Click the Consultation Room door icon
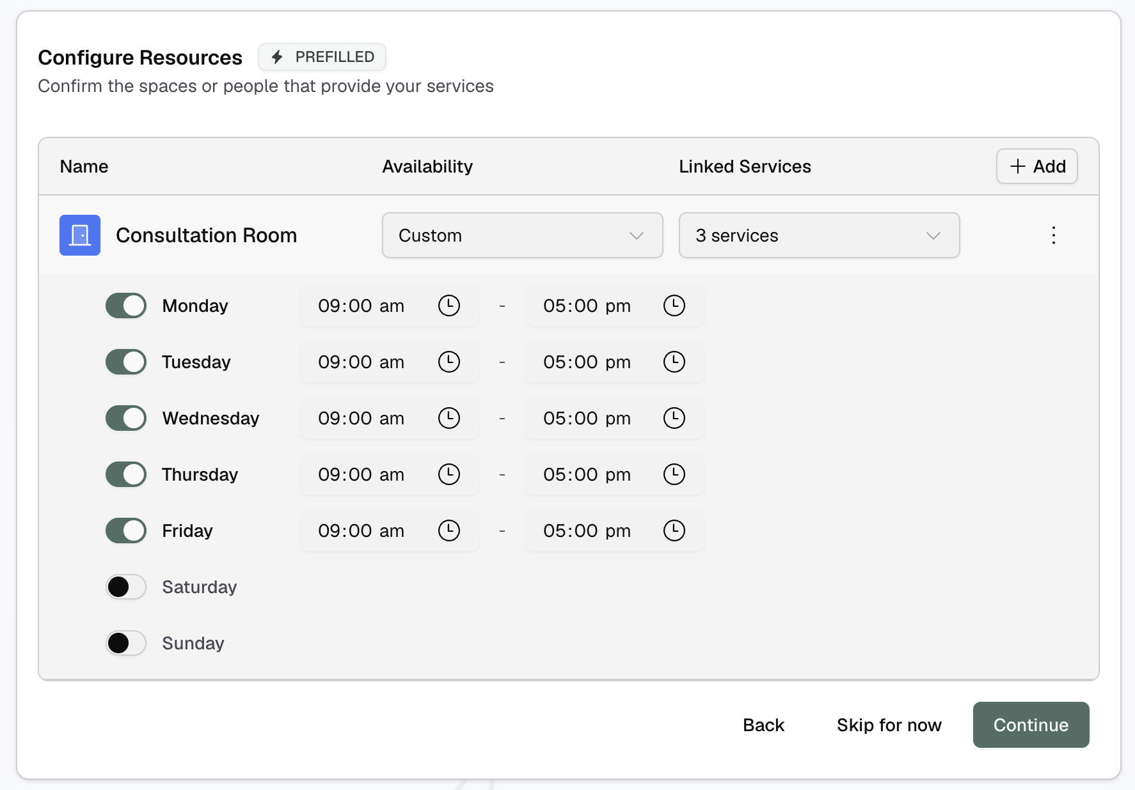The height and width of the screenshot is (790, 1135). (x=79, y=235)
